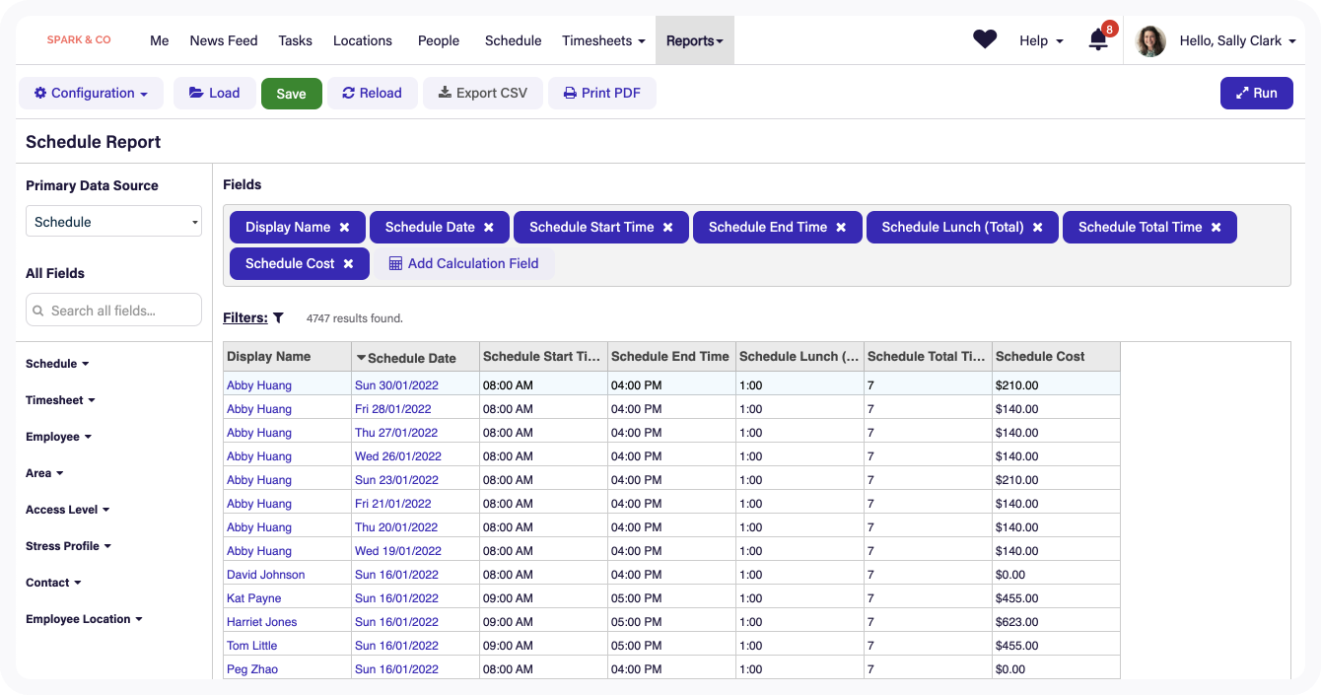Image resolution: width=1321 pixels, height=695 pixels.
Task: Open the Fri 28/01/2022 date link
Action: pos(393,409)
